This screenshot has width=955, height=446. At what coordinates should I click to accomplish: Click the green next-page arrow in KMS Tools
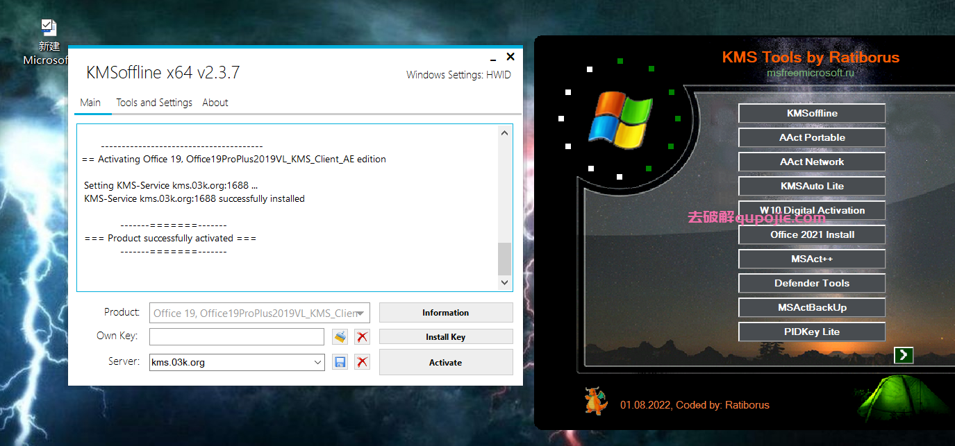[x=904, y=355]
